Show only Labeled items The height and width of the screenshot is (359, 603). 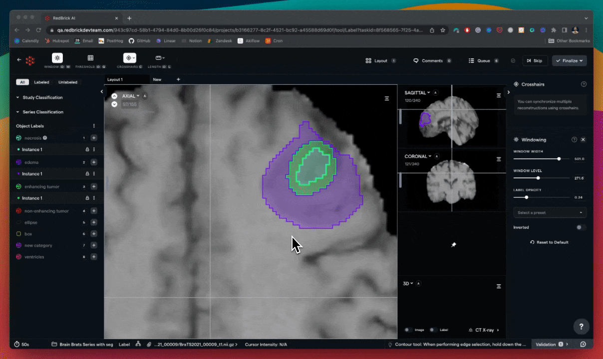(x=41, y=82)
